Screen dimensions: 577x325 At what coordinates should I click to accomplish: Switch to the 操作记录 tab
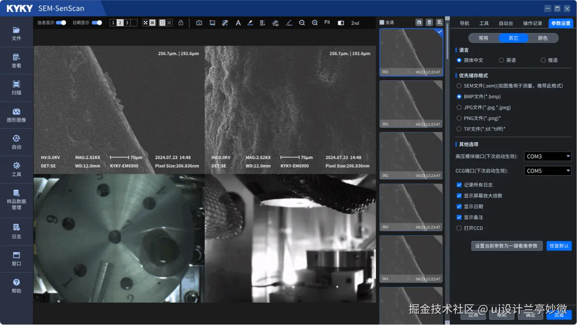532,23
